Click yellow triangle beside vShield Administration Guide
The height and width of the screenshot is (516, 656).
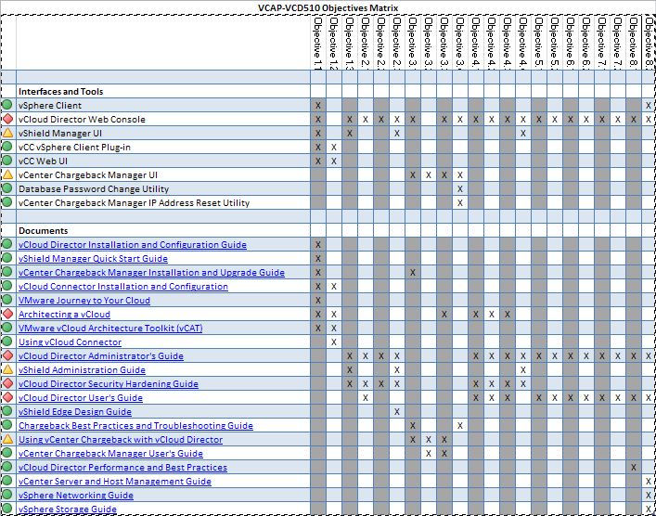point(7,369)
